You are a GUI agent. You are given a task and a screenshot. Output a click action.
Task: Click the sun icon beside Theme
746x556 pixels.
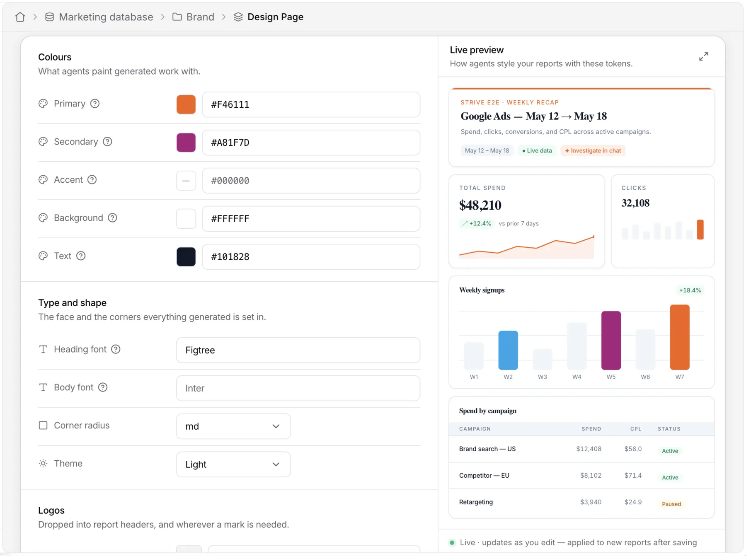(x=43, y=464)
